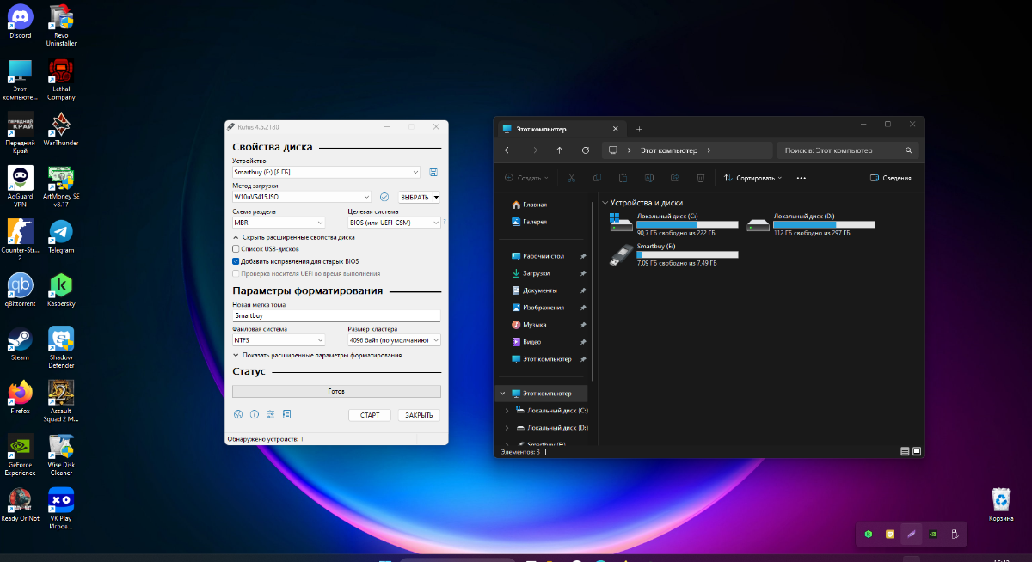Click the Refresh icon in Explorer
This screenshot has height=562, width=1032.
586,150
